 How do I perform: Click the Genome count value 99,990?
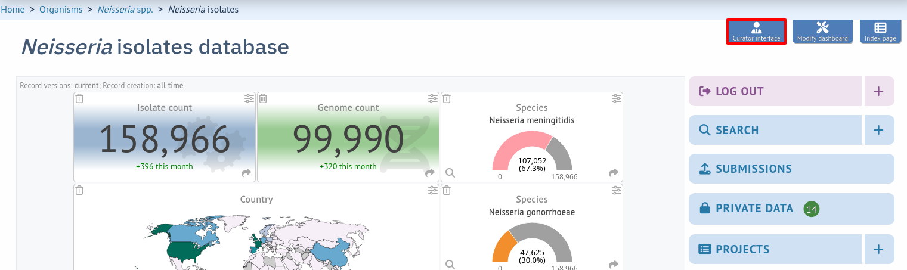(348, 139)
